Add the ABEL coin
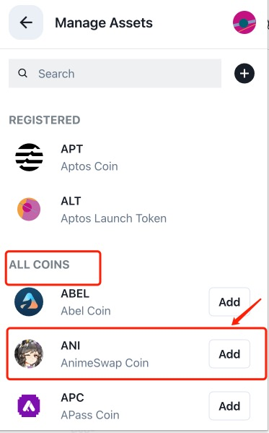 click(229, 302)
